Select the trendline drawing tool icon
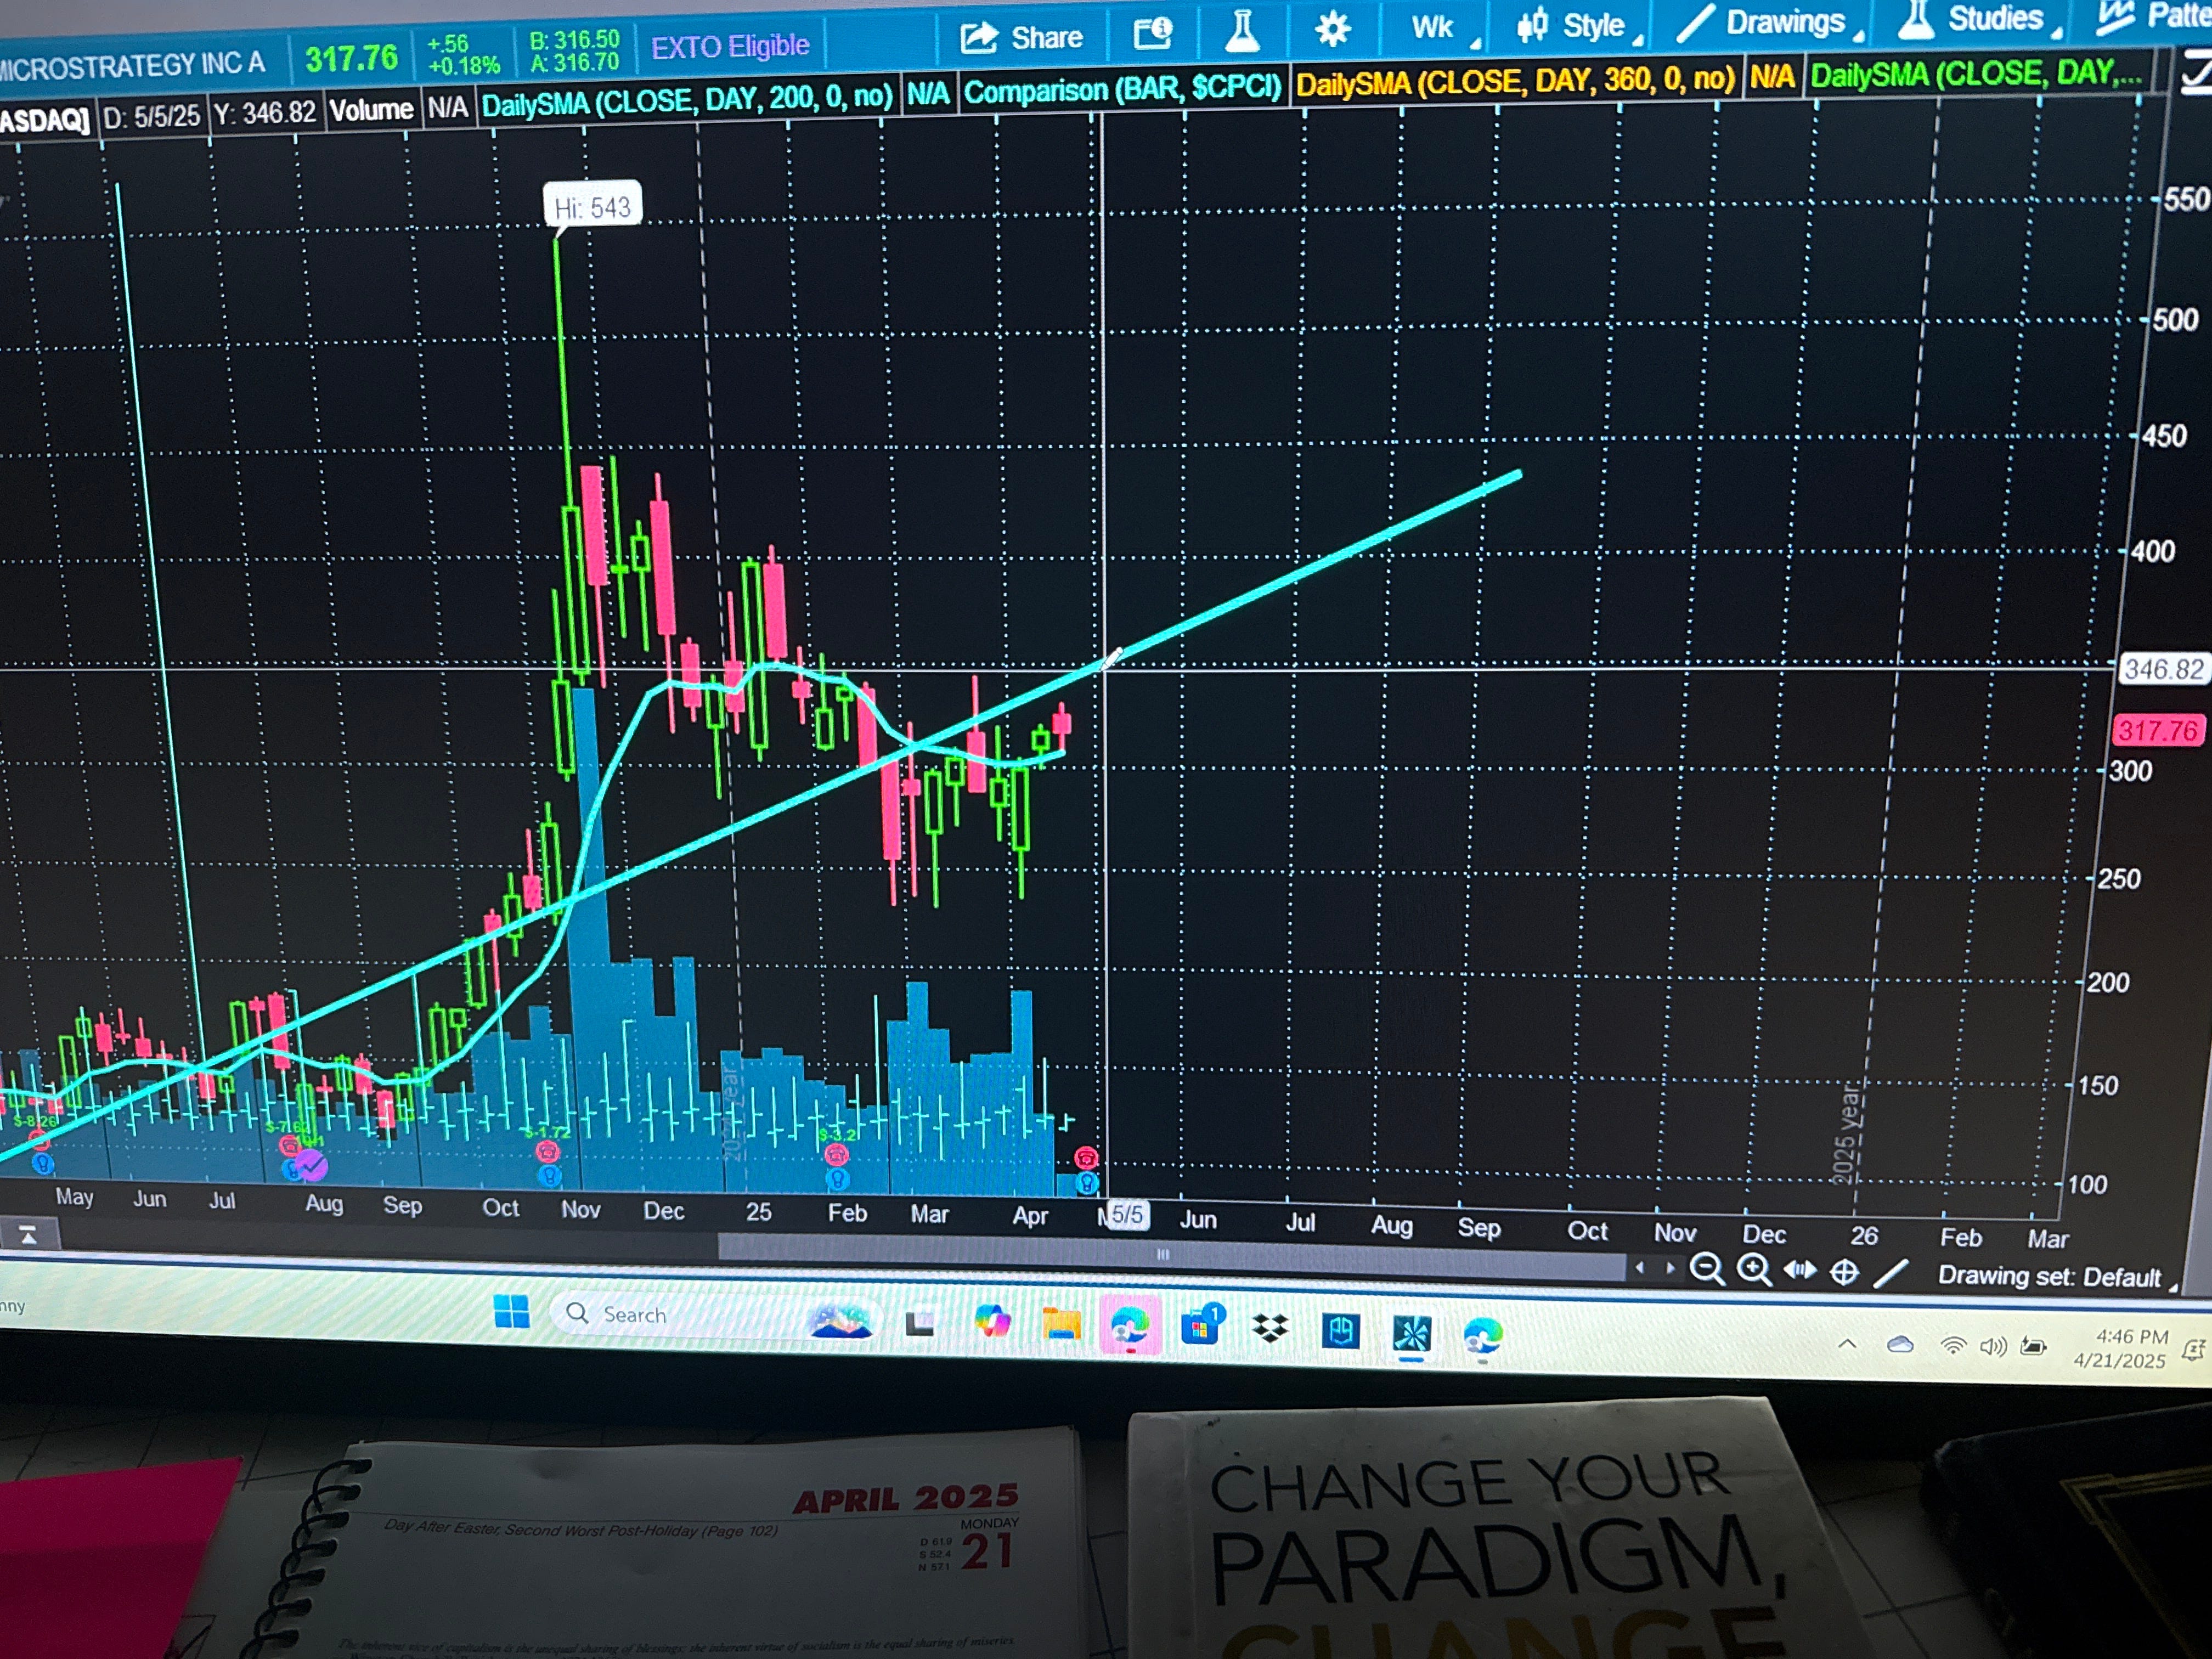The width and height of the screenshot is (2212, 1659). (x=1890, y=1273)
